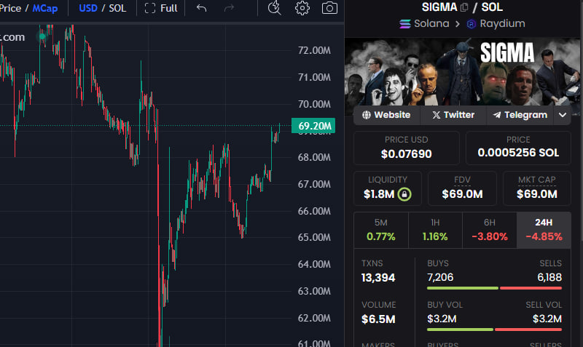Select SOL denomination for chart
This screenshot has width=583, height=347.
tap(117, 8)
